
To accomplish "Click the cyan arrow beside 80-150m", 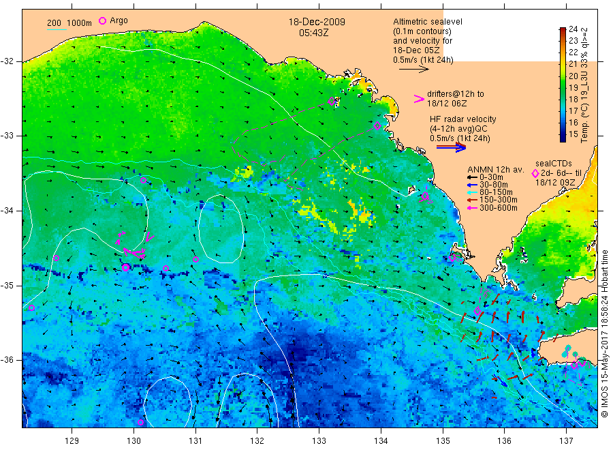I will [x=472, y=192].
